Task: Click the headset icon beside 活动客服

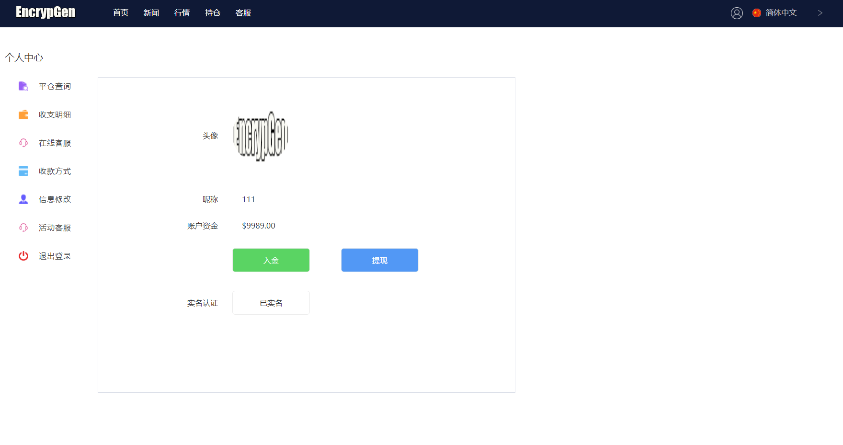Action: pyautogui.click(x=23, y=228)
